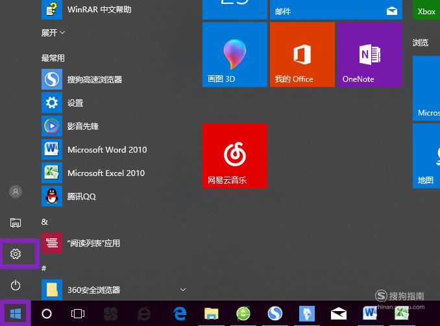
Task: Open the light-blue taskbar app icon
Action: tap(307, 314)
